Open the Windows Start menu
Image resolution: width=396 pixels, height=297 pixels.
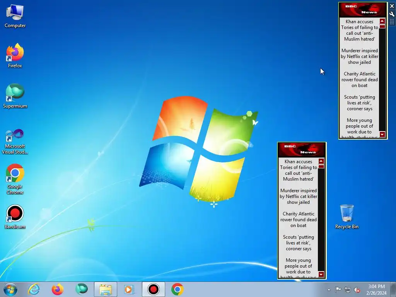(10, 289)
